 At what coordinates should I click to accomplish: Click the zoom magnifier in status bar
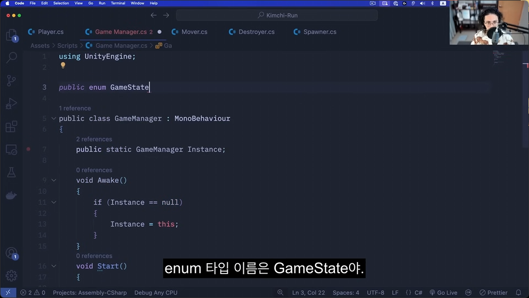tap(281, 293)
